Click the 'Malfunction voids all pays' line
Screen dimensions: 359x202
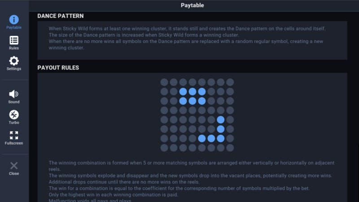pos(89,200)
